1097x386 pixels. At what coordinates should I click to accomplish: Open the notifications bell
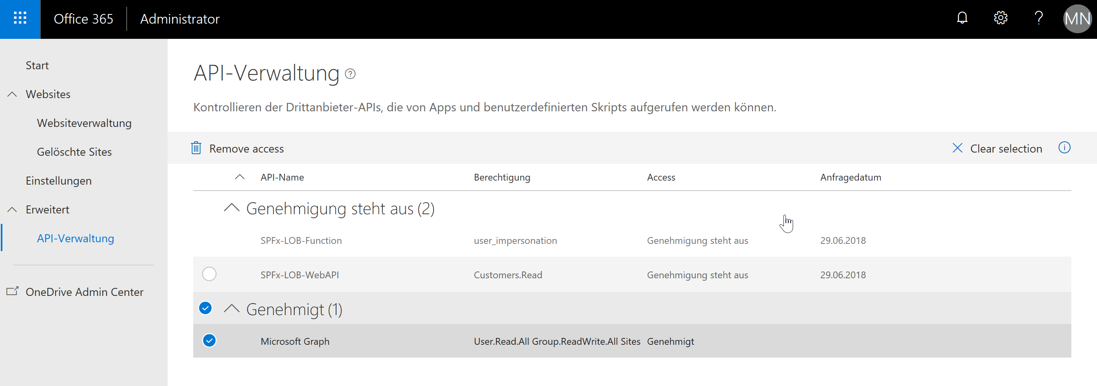962,18
